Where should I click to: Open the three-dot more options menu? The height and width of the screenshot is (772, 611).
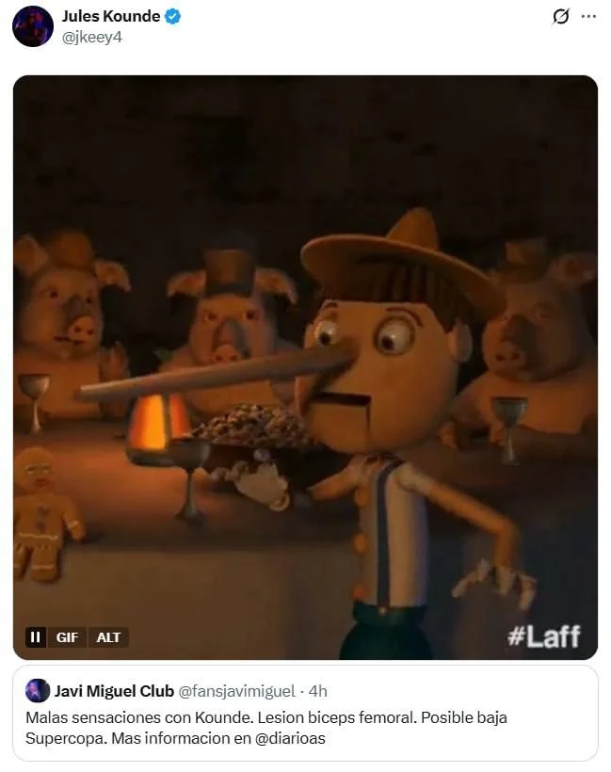click(588, 16)
